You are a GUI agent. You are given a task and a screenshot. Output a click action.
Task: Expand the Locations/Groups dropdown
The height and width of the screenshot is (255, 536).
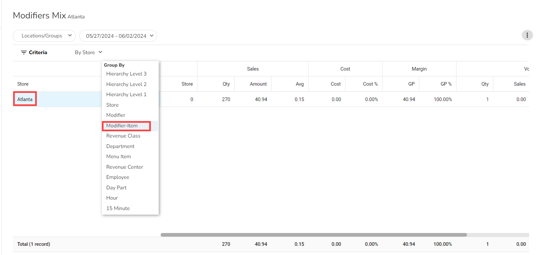tap(44, 36)
